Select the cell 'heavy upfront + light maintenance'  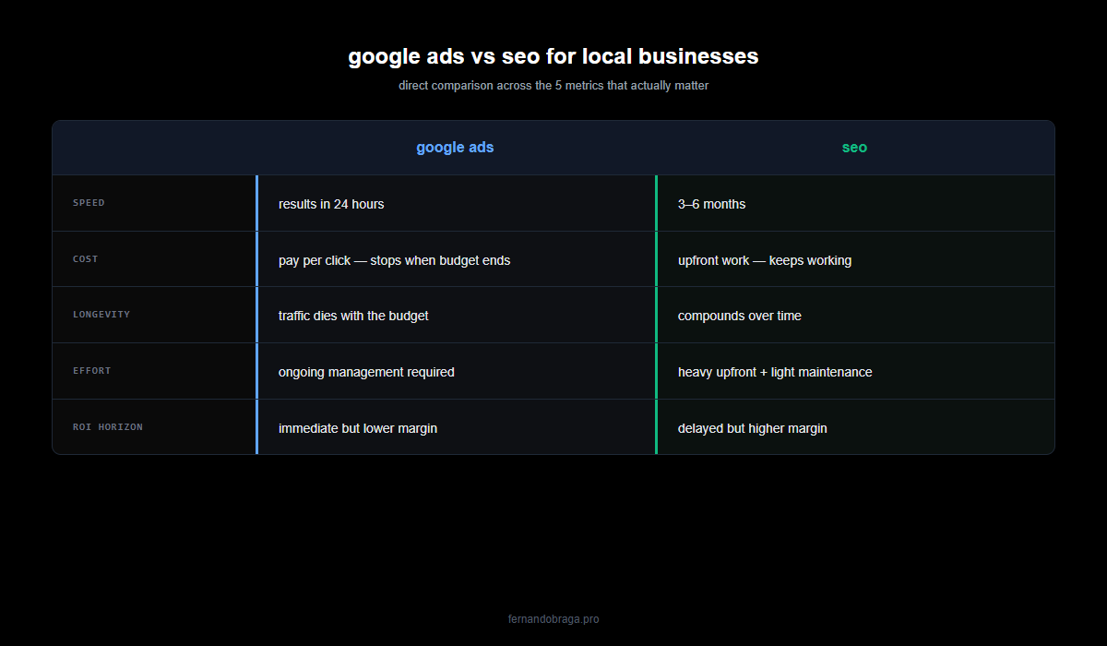[855, 372]
